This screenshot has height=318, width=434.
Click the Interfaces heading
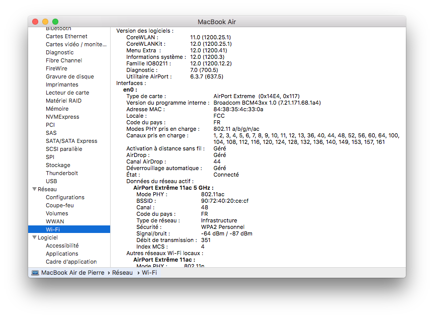click(x=131, y=83)
